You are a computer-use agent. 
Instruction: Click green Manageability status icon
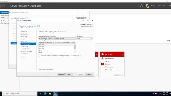[102, 58]
